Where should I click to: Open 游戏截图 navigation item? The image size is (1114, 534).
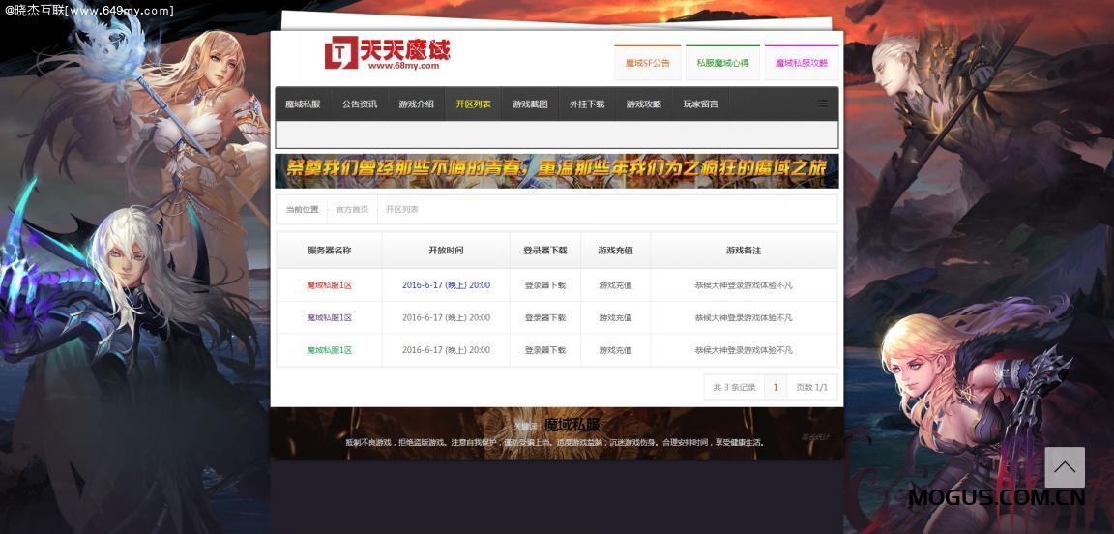tap(530, 104)
